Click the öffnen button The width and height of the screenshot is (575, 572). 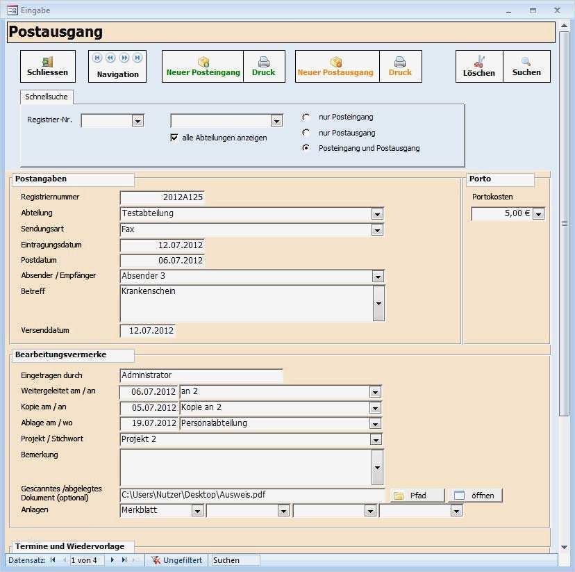click(x=475, y=496)
